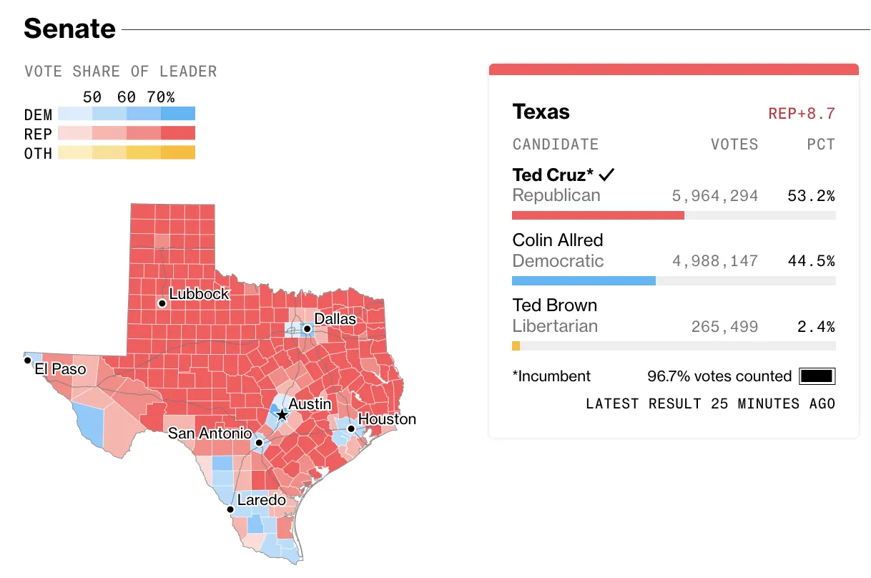Click Ted Cruz's red vote share bar
The height and width of the screenshot is (578, 871).
(598, 215)
